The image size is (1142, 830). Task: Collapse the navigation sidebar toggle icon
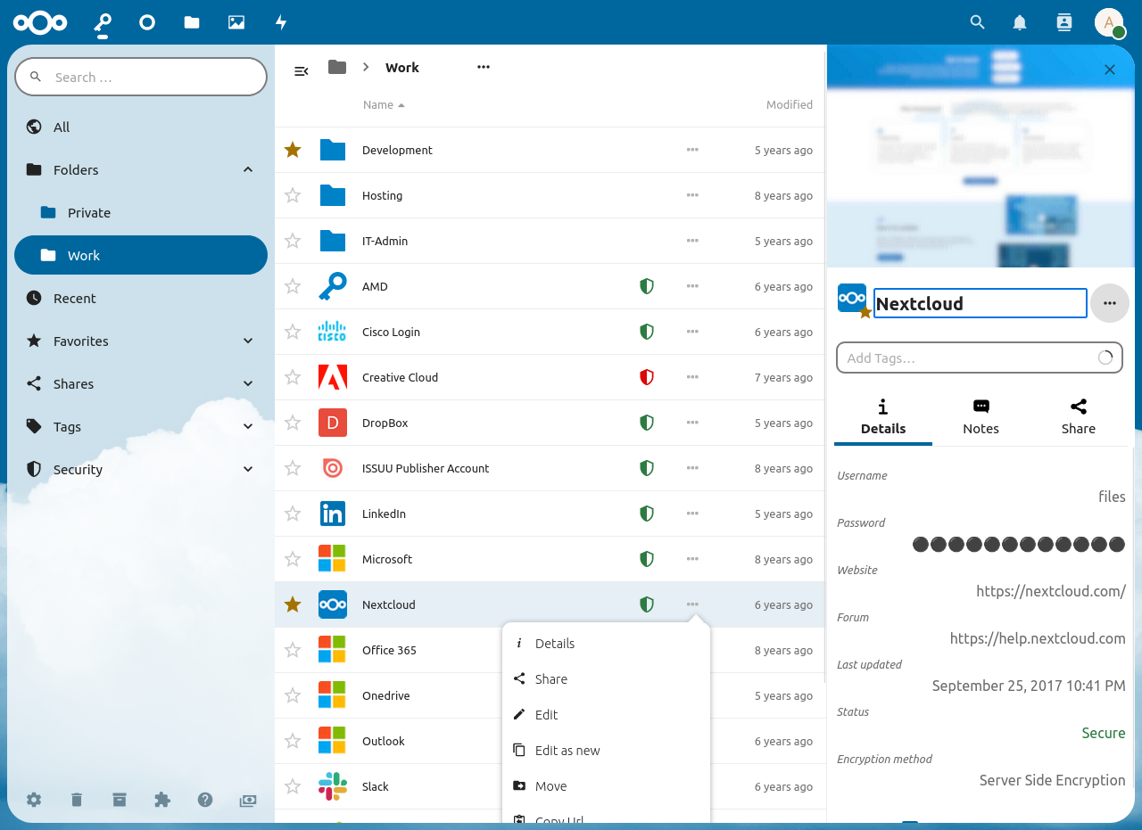click(302, 70)
